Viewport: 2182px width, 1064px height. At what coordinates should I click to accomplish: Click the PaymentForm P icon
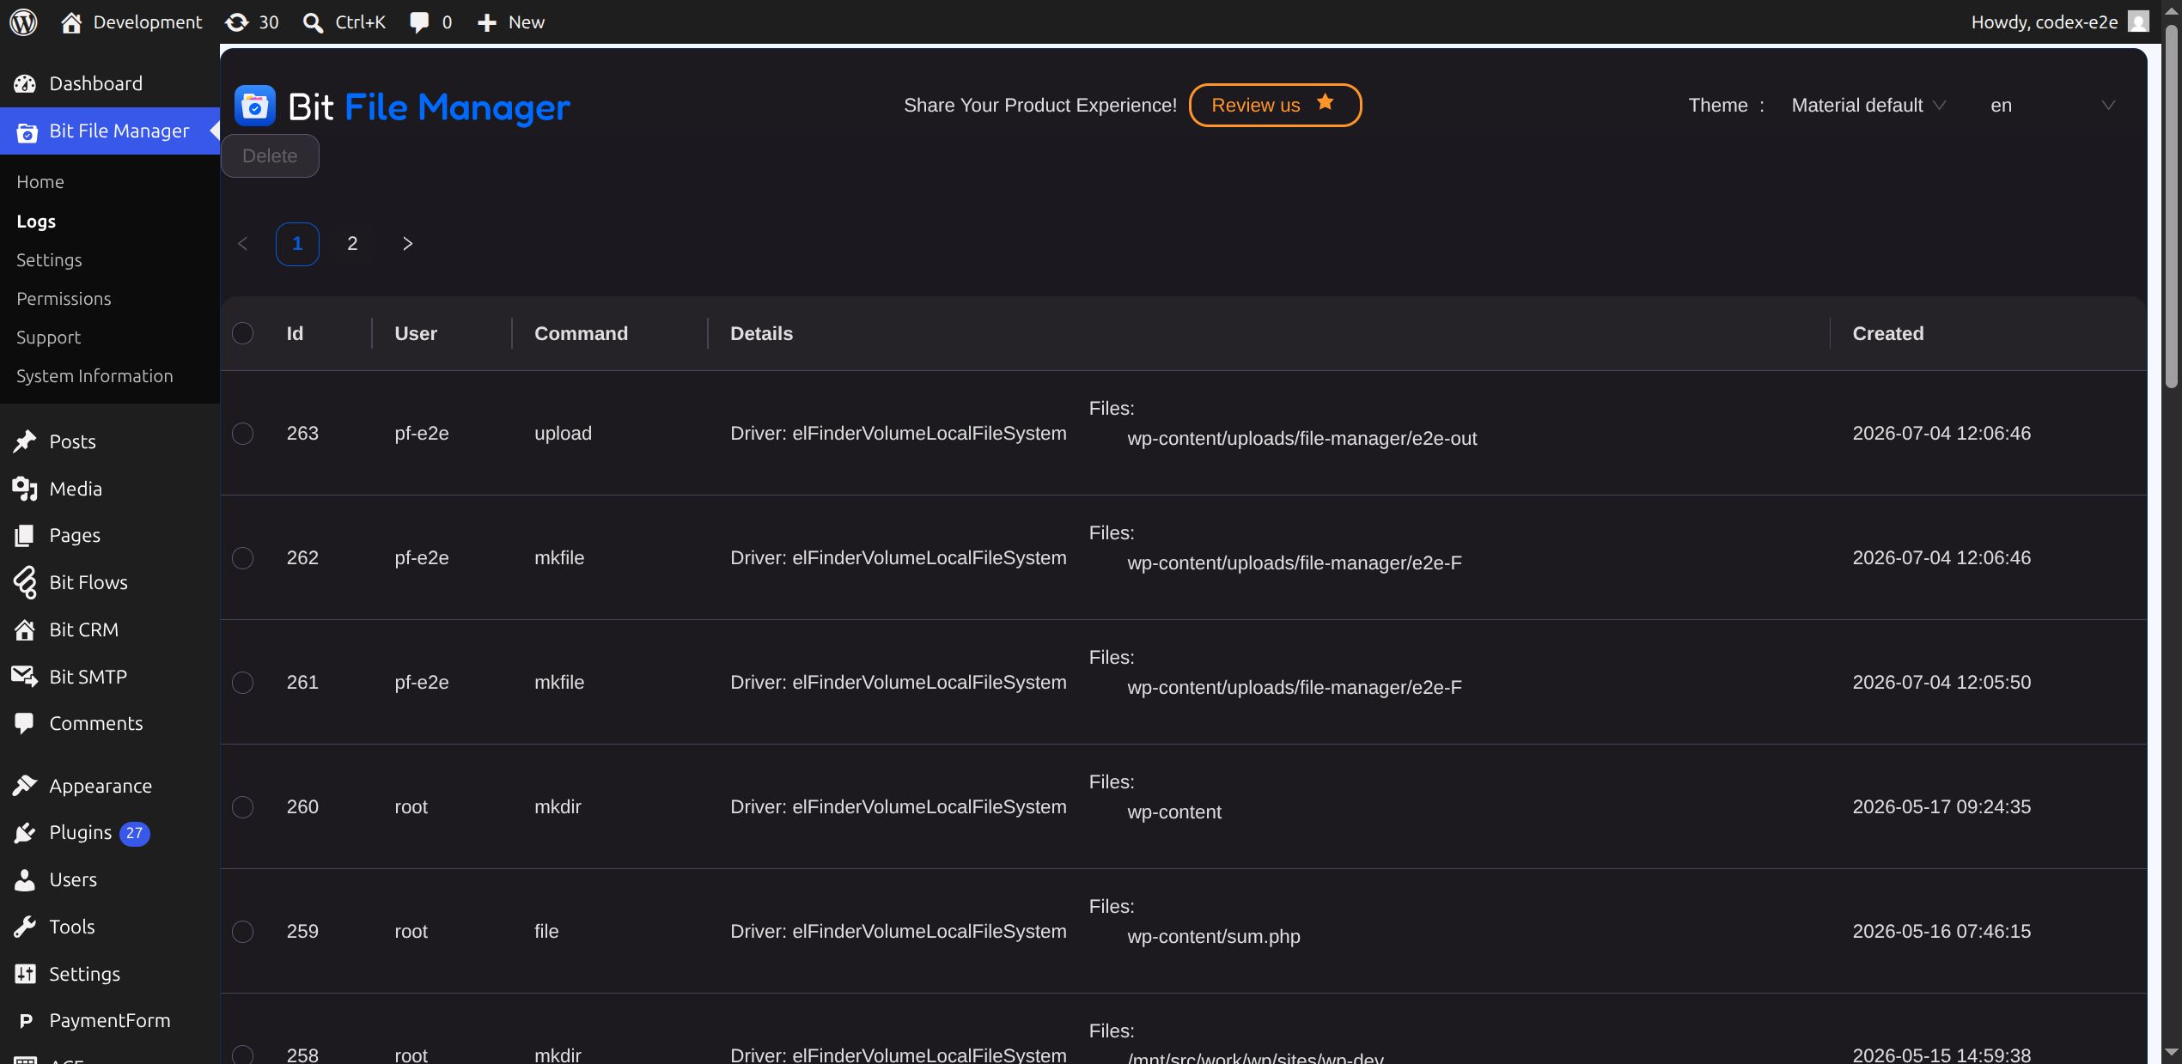[25, 1020]
